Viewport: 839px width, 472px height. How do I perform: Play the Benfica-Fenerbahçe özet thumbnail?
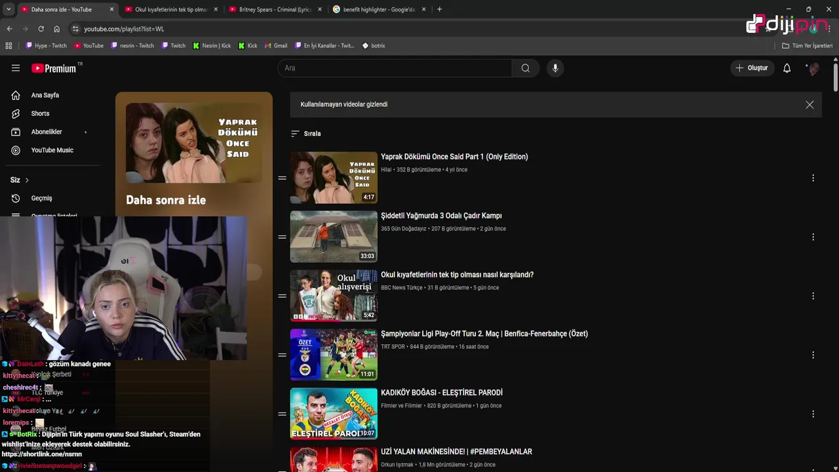click(334, 355)
